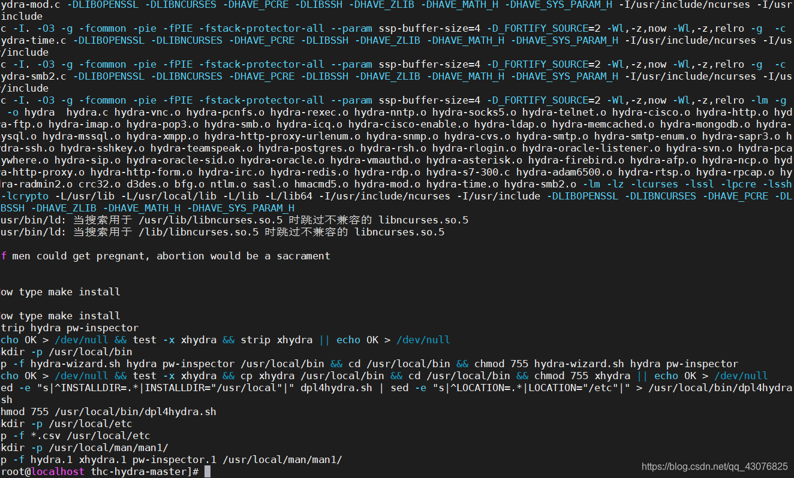The height and width of the screenshot is (478, 794).
Task: Click 'xhydra.1' in the last cp command
Action: [103, 460]
